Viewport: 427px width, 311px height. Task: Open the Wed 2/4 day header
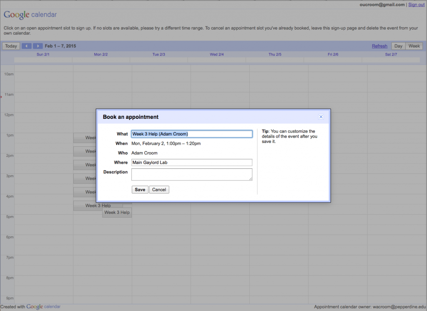pos(217,55)
